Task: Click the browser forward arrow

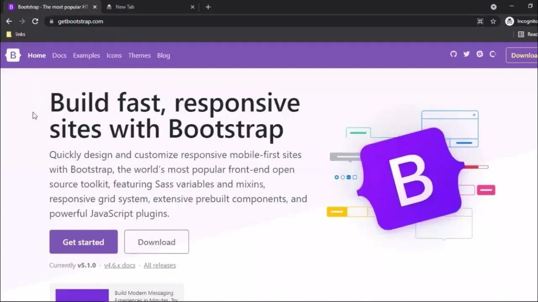Action: pyautogui.click(x=22, y=21)
